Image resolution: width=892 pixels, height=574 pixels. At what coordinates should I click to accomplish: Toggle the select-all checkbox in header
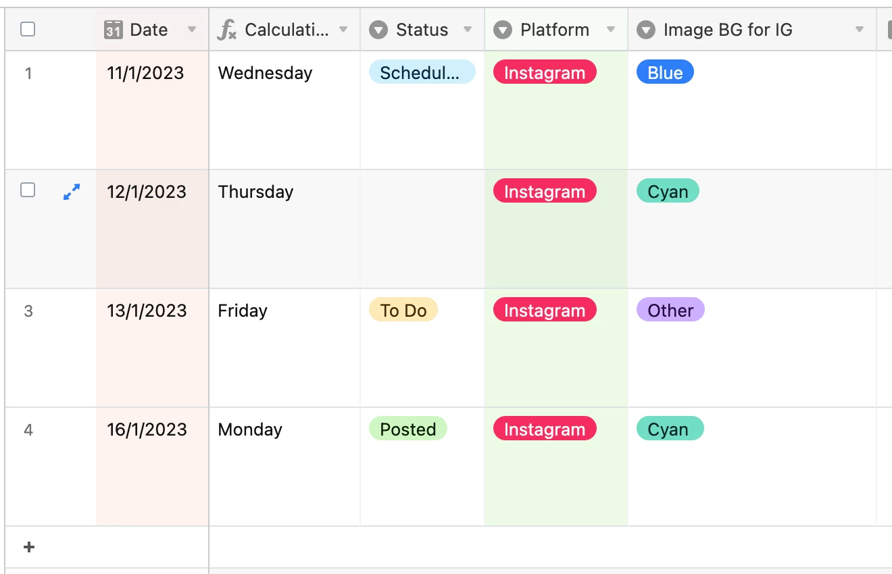(x=28, y=29)
